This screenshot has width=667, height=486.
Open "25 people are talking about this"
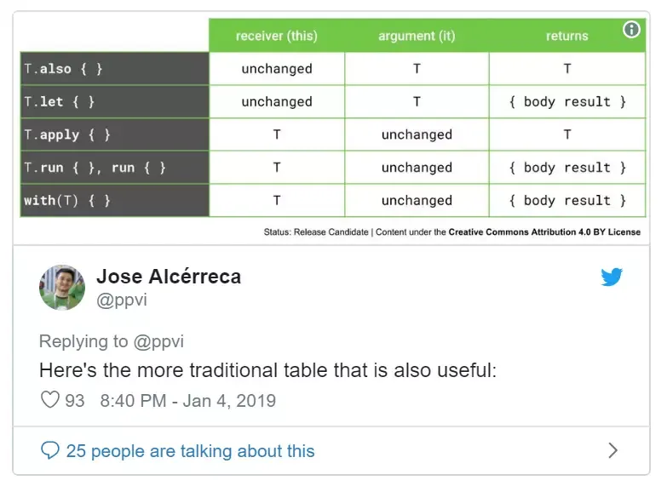point(190,450)
